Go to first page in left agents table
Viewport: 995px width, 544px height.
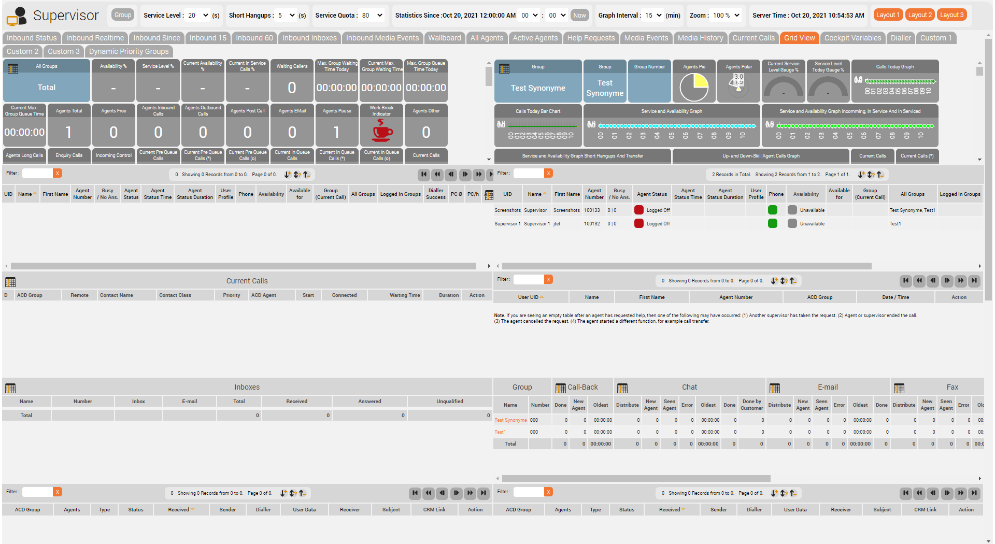click(424, 174)
